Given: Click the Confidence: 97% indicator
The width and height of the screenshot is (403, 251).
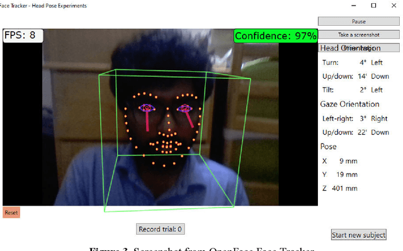Looking at the screenshot, I should tap(276, 36).
